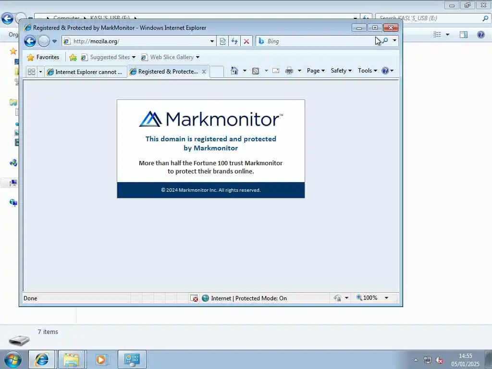The width and height of the screenshot is (492, 369).
Task: Open recent pages dropdown next to forward button
Action: point(55,41)
